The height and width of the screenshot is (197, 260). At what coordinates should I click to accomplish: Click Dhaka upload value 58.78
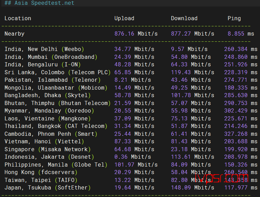point(123,95)
